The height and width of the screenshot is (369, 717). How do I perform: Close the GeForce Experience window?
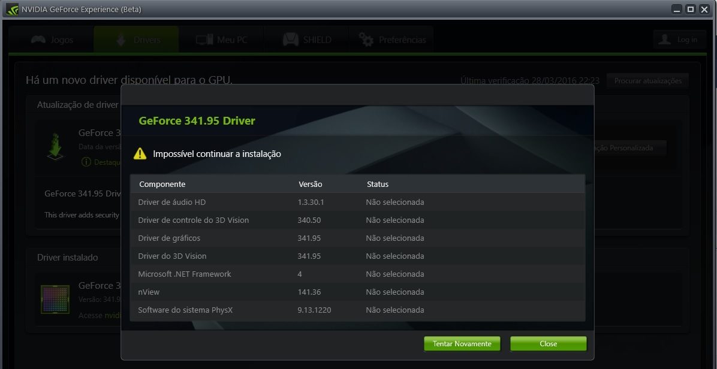coord(704,9)
